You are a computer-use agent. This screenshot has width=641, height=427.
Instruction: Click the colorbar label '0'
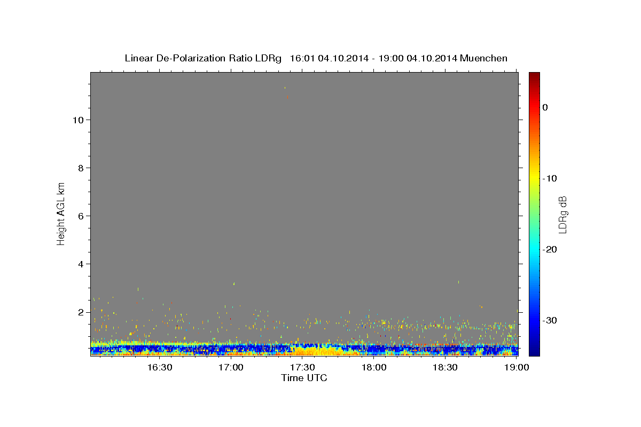coord(545,107)
